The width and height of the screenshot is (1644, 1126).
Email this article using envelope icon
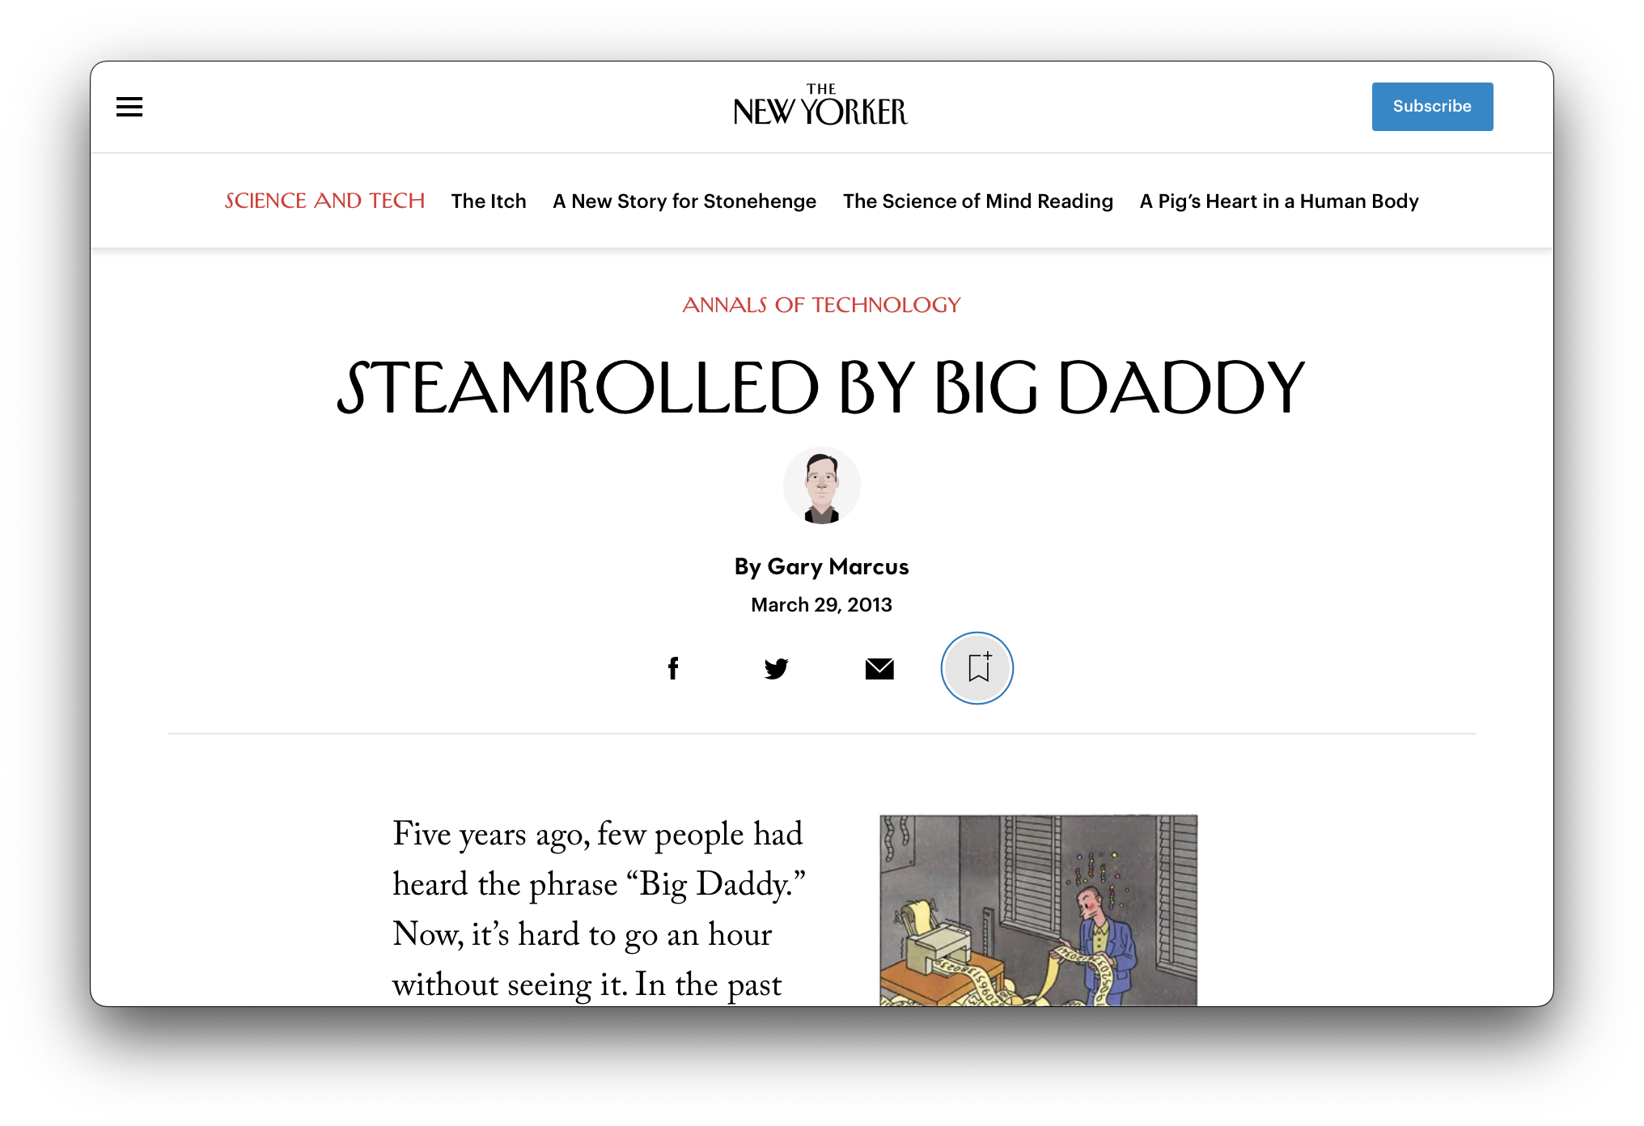(879, 668)
